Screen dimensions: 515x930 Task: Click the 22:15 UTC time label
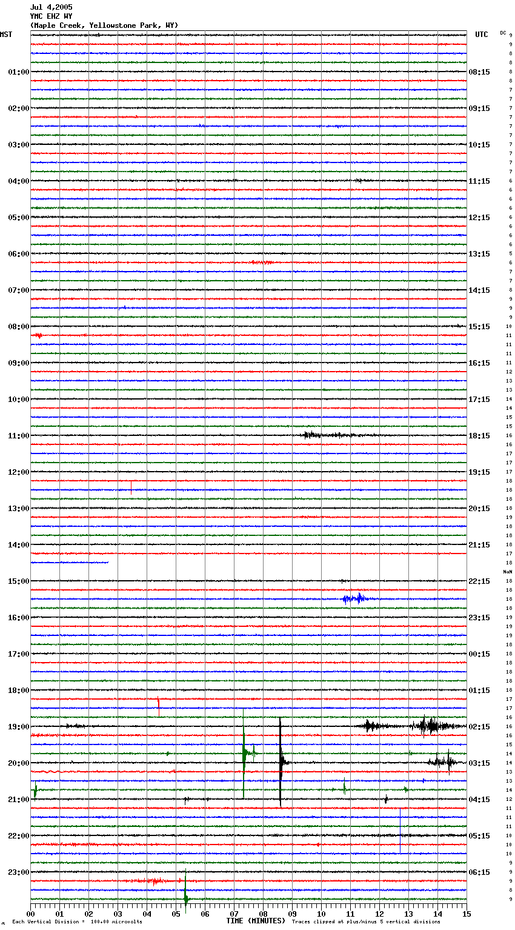coord(479,581)
